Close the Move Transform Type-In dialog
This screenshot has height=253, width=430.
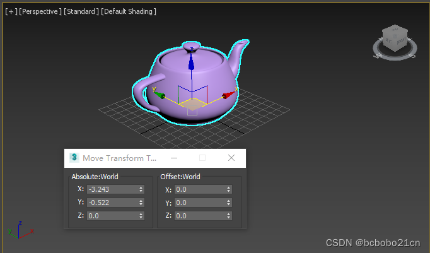coord(231,158)
